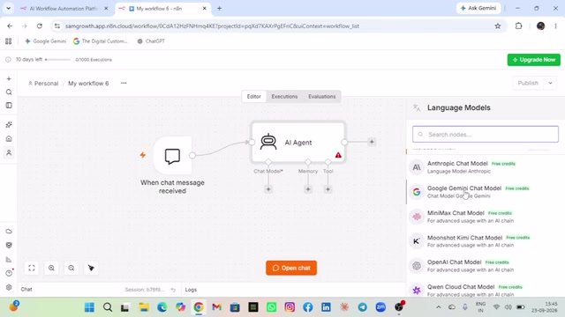565x317 pixels.
Task: Click the browser address bar URL
Action: point(212,26)
